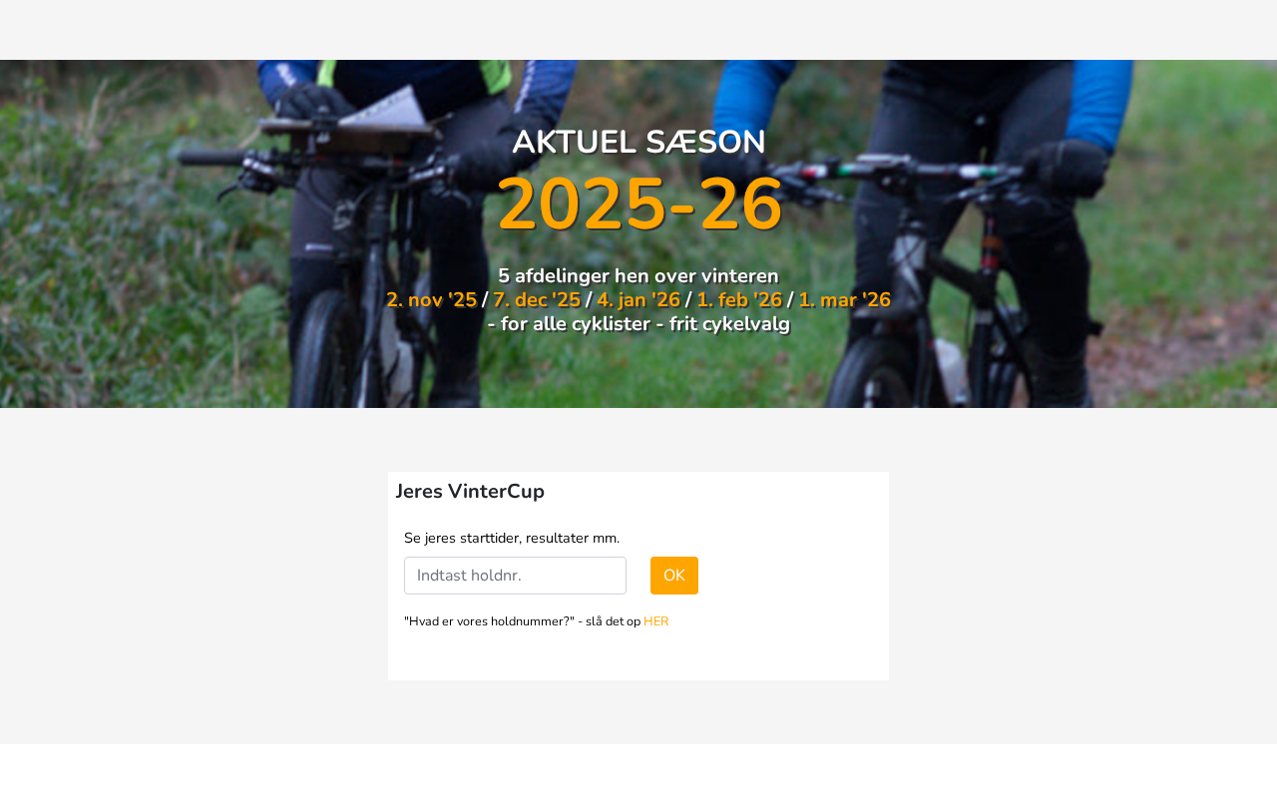
Task: Select the "4. jan '26" date
Action: click(638, 300)
